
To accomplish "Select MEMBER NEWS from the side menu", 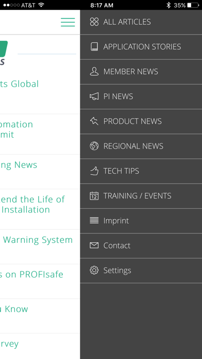I will [141, 72].
